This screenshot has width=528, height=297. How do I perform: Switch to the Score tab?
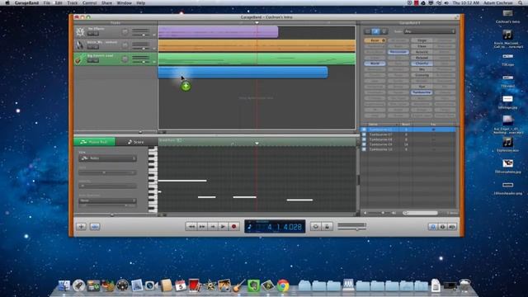point(135,142)
